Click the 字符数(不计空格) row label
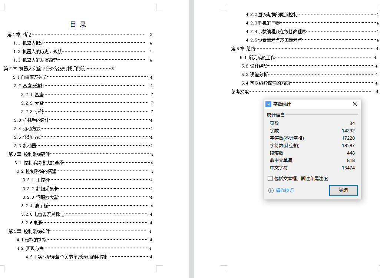The image size is (380, 278). (287, 138)
